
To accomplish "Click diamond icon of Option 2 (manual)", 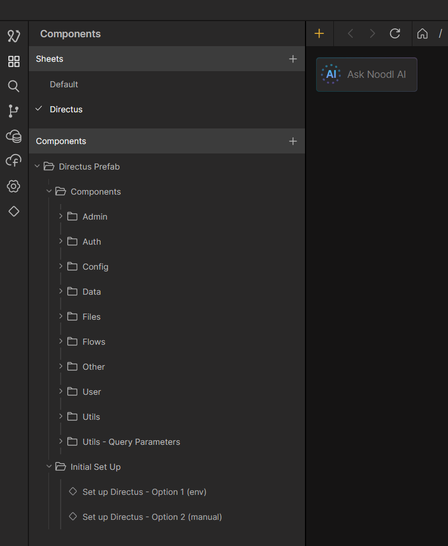I will (73, 517).
